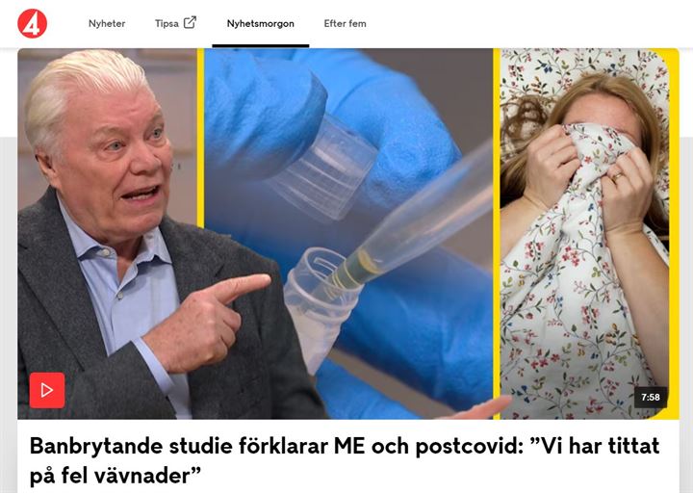Click the black underline beneath Nyhetsmorgon
The image size is (693, 493).
click(260, 45)
